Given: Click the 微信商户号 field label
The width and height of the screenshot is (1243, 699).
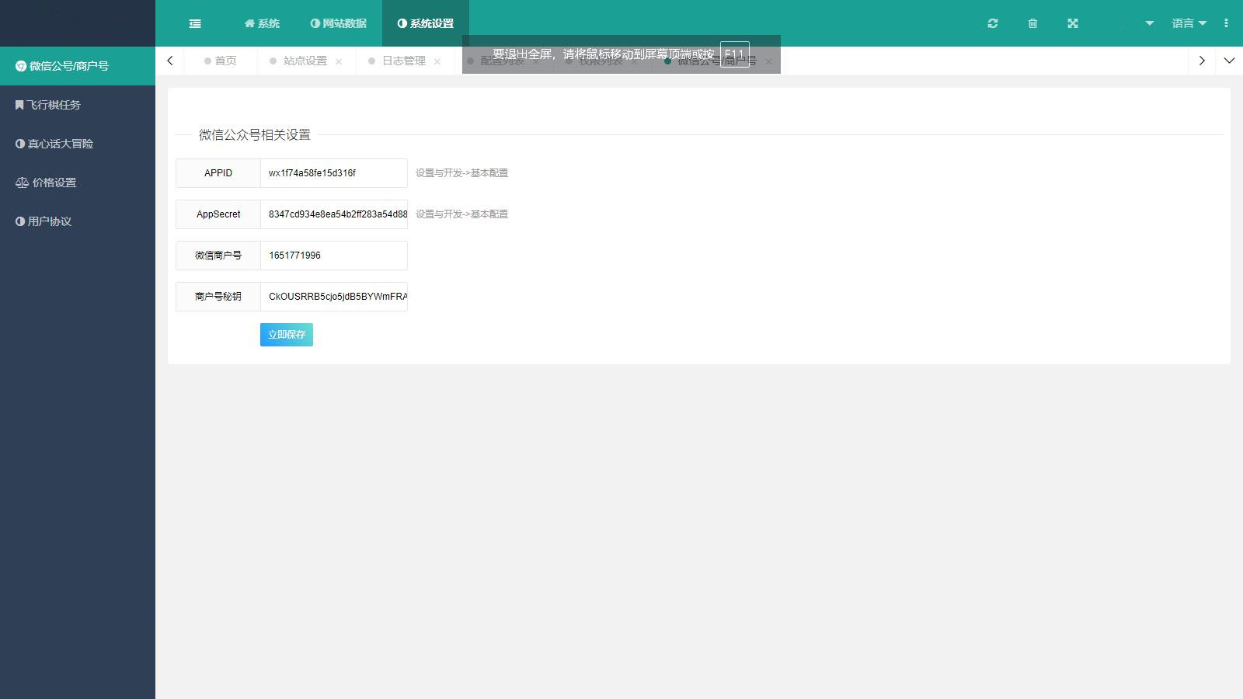Looking at the screenshot, I should tap(218, 256).
